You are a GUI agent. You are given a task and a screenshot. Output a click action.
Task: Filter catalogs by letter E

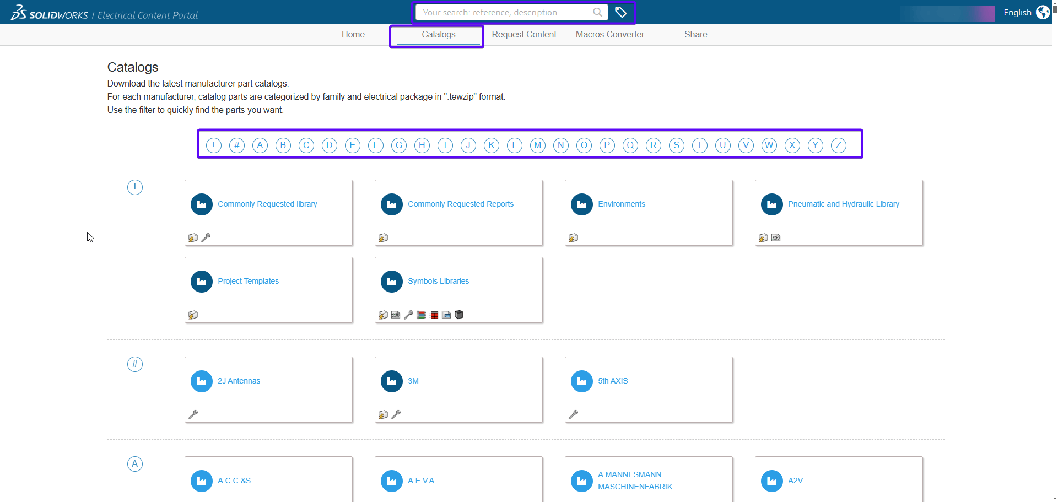(x=353, y=145)
